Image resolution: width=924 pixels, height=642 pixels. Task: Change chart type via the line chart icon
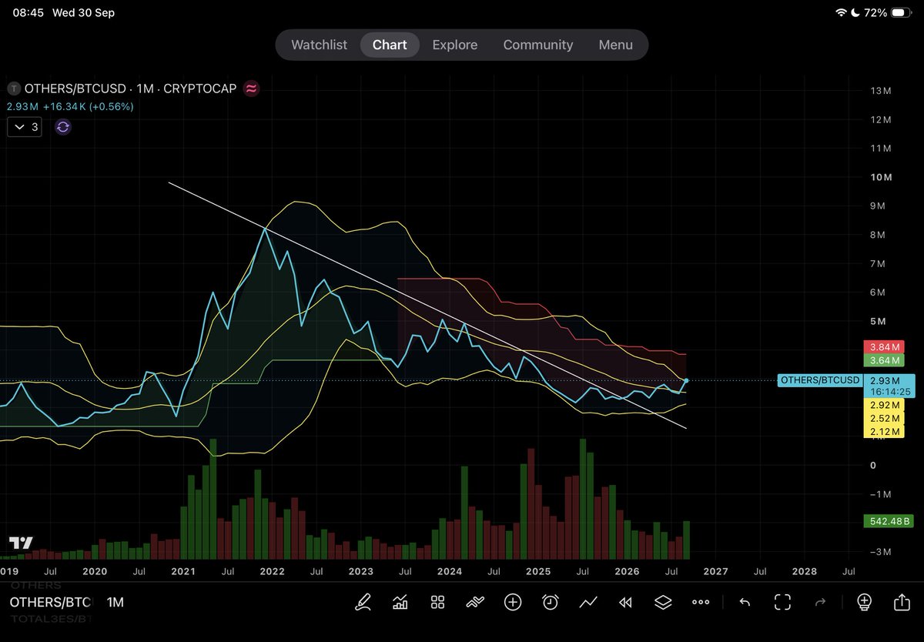tap(588, 602)
